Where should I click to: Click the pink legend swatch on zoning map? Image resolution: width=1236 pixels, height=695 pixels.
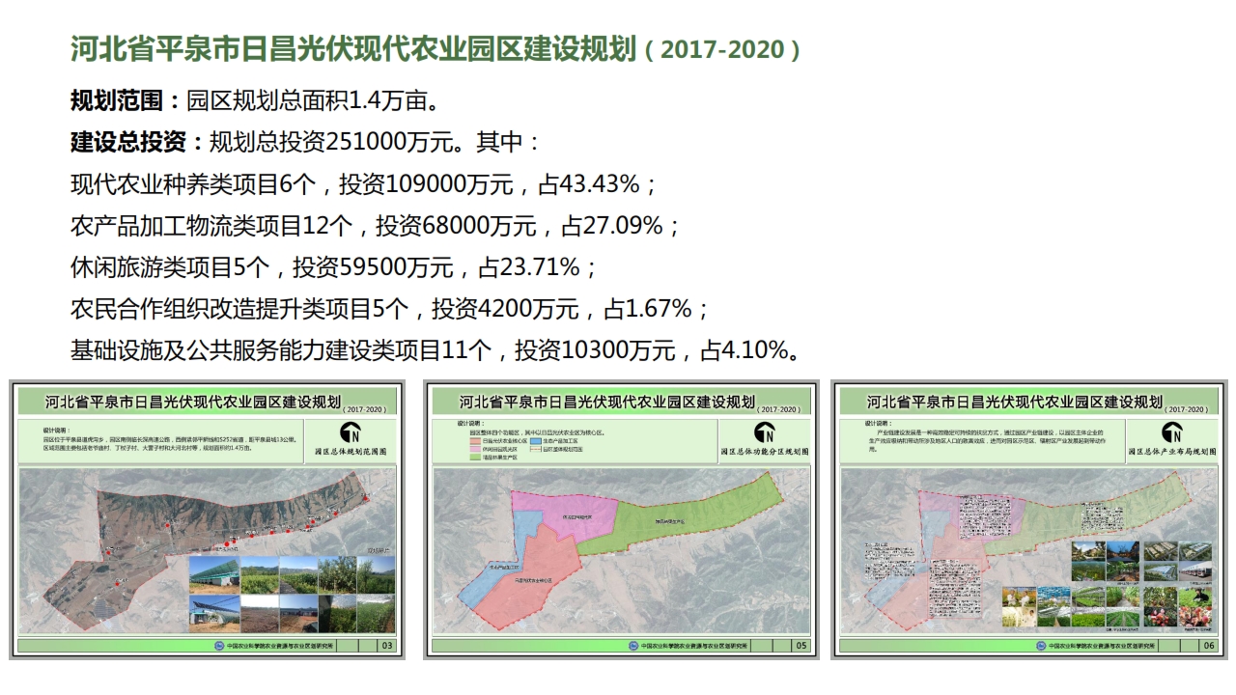475,449
